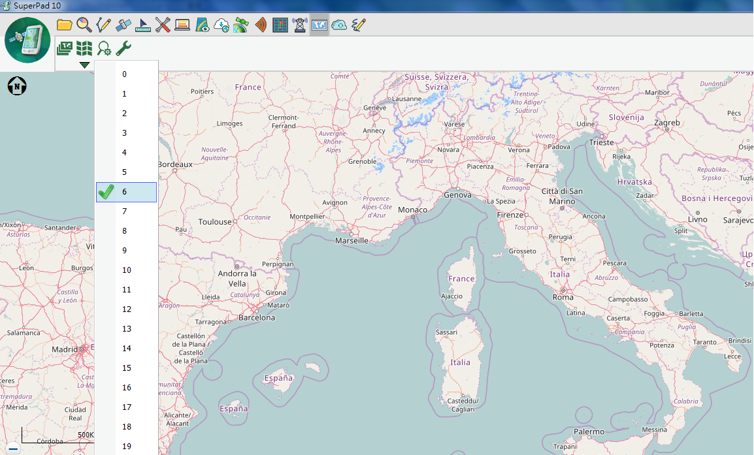Screen dimensions: 754x455
Task: Click the Ajaccio label on Corsica
Action: (x=451, y=296)
